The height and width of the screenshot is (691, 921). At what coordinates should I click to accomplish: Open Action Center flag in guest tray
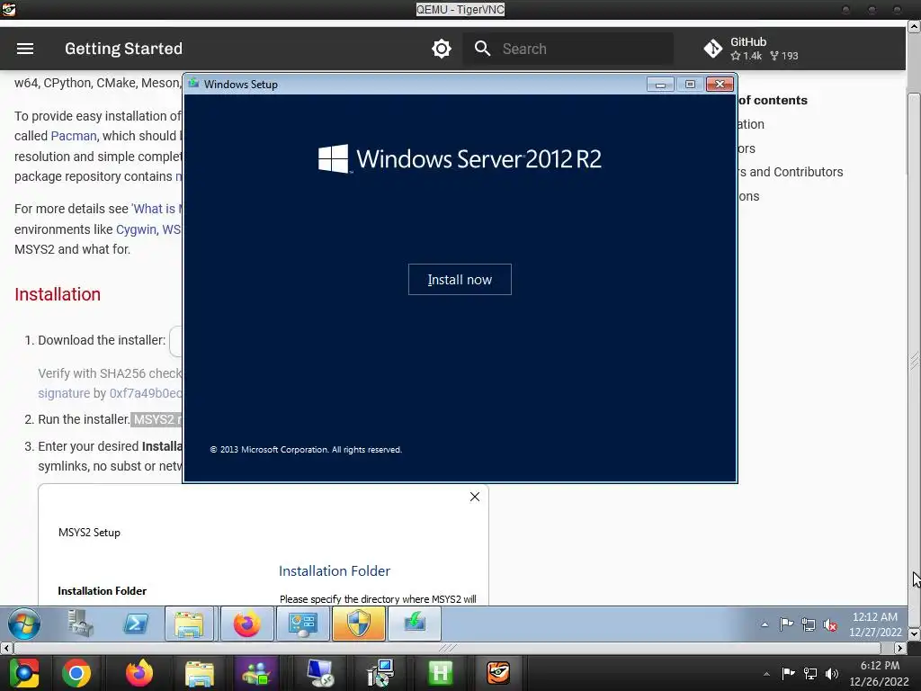[786, 624]
